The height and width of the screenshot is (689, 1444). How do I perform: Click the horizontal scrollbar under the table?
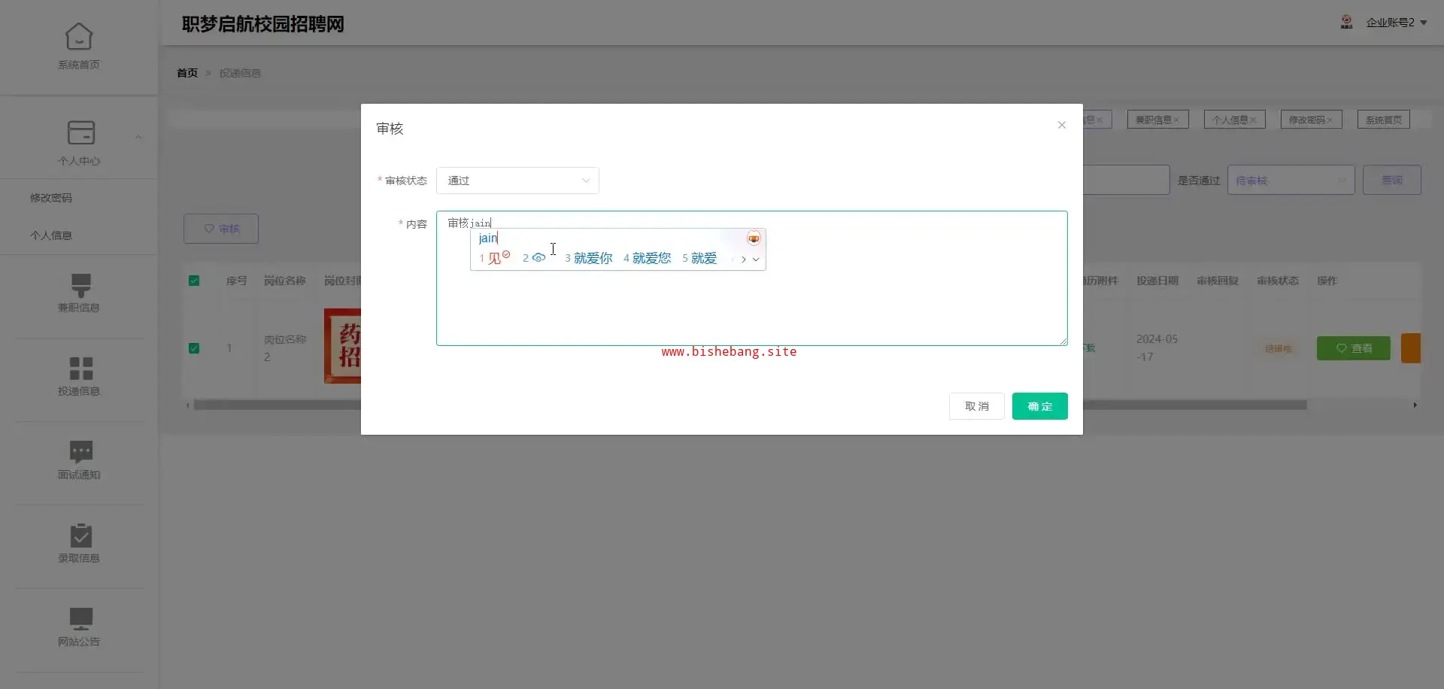tap(750, 405)
